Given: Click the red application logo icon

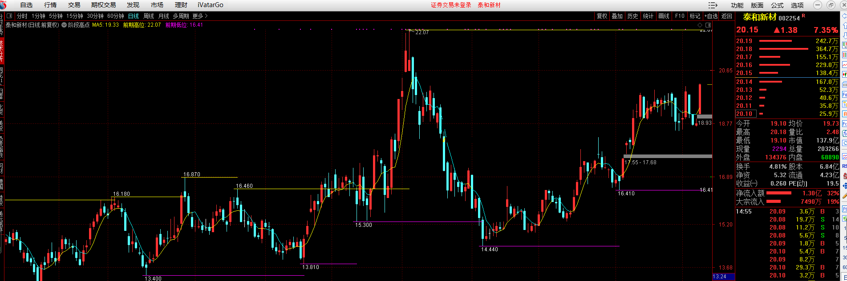Looking at the screenshot, I should click(x=4, y=5).
